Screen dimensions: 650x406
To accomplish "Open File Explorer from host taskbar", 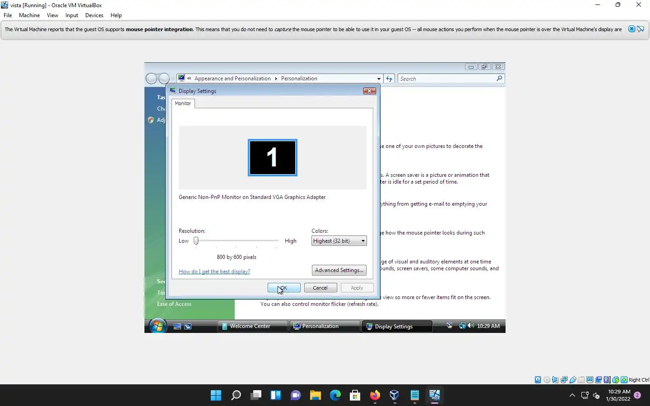I will (x=315, y=396).
